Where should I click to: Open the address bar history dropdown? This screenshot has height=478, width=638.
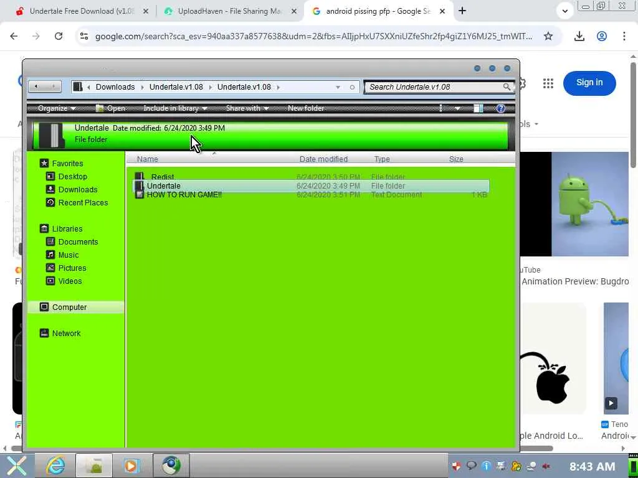point(338,87)
